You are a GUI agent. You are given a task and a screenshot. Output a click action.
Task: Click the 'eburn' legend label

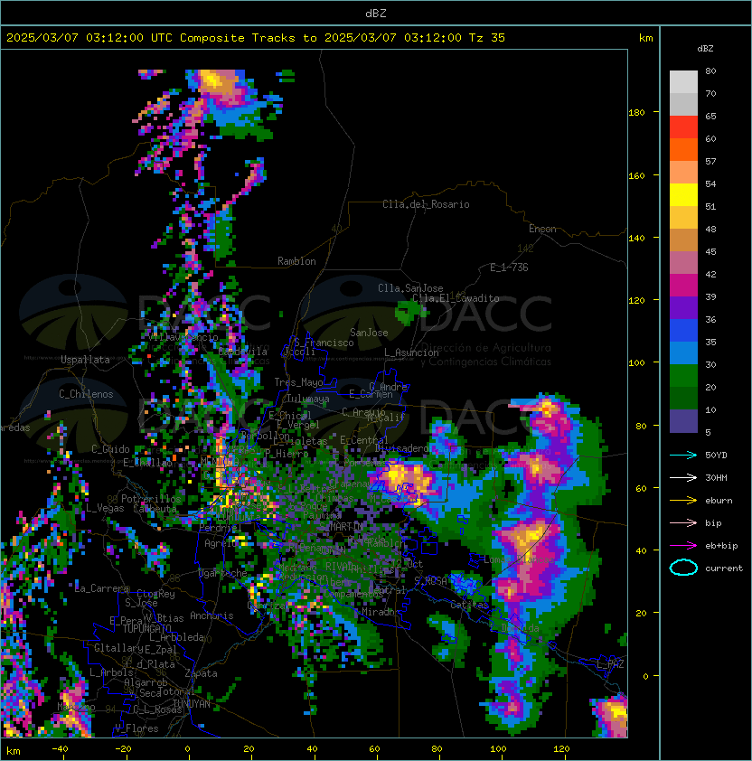pyautogui.click(x=719, y=501)
